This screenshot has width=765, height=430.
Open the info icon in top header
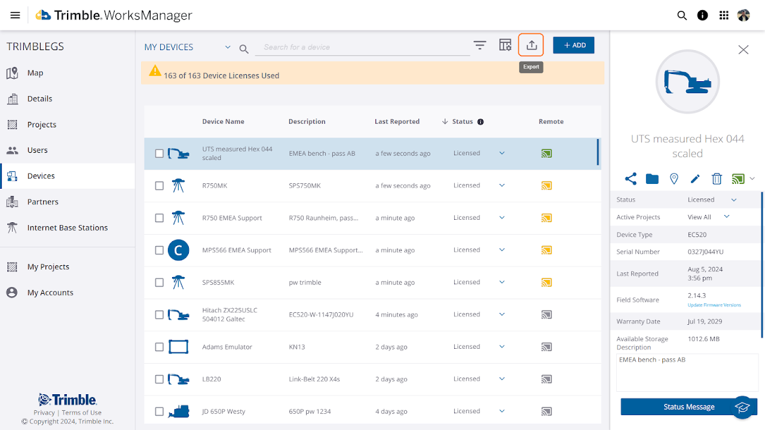point(703,16)
